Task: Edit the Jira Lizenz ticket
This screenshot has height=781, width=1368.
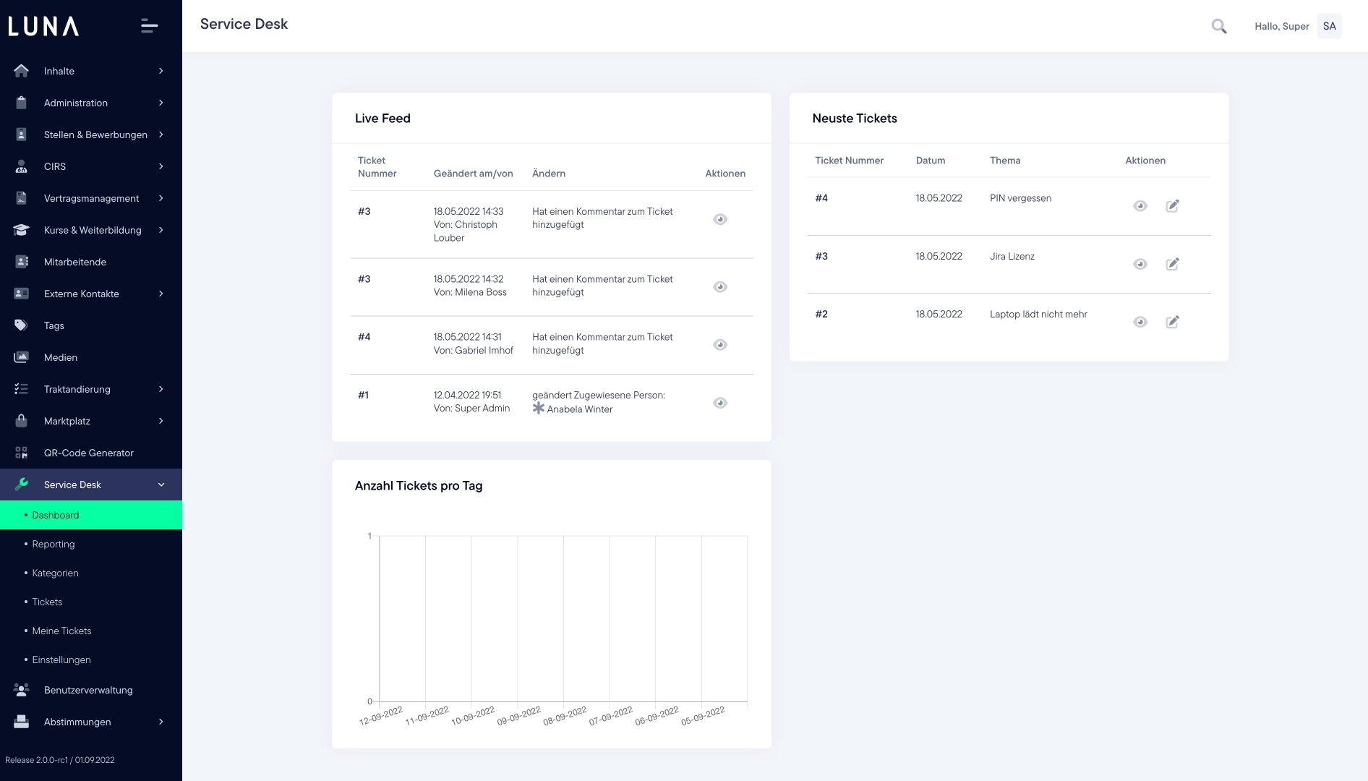Action: tap(1172, 264)
